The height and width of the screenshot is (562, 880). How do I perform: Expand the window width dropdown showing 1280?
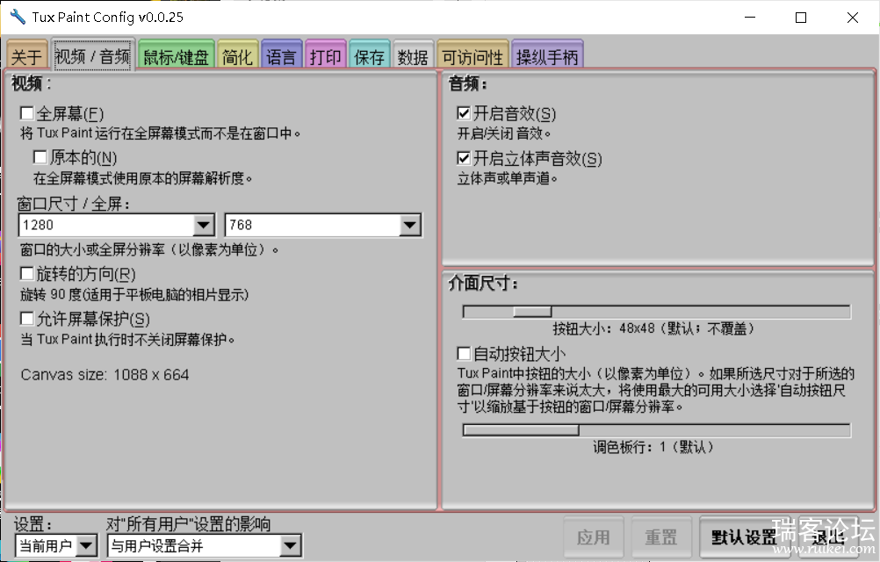click(203, 225)
